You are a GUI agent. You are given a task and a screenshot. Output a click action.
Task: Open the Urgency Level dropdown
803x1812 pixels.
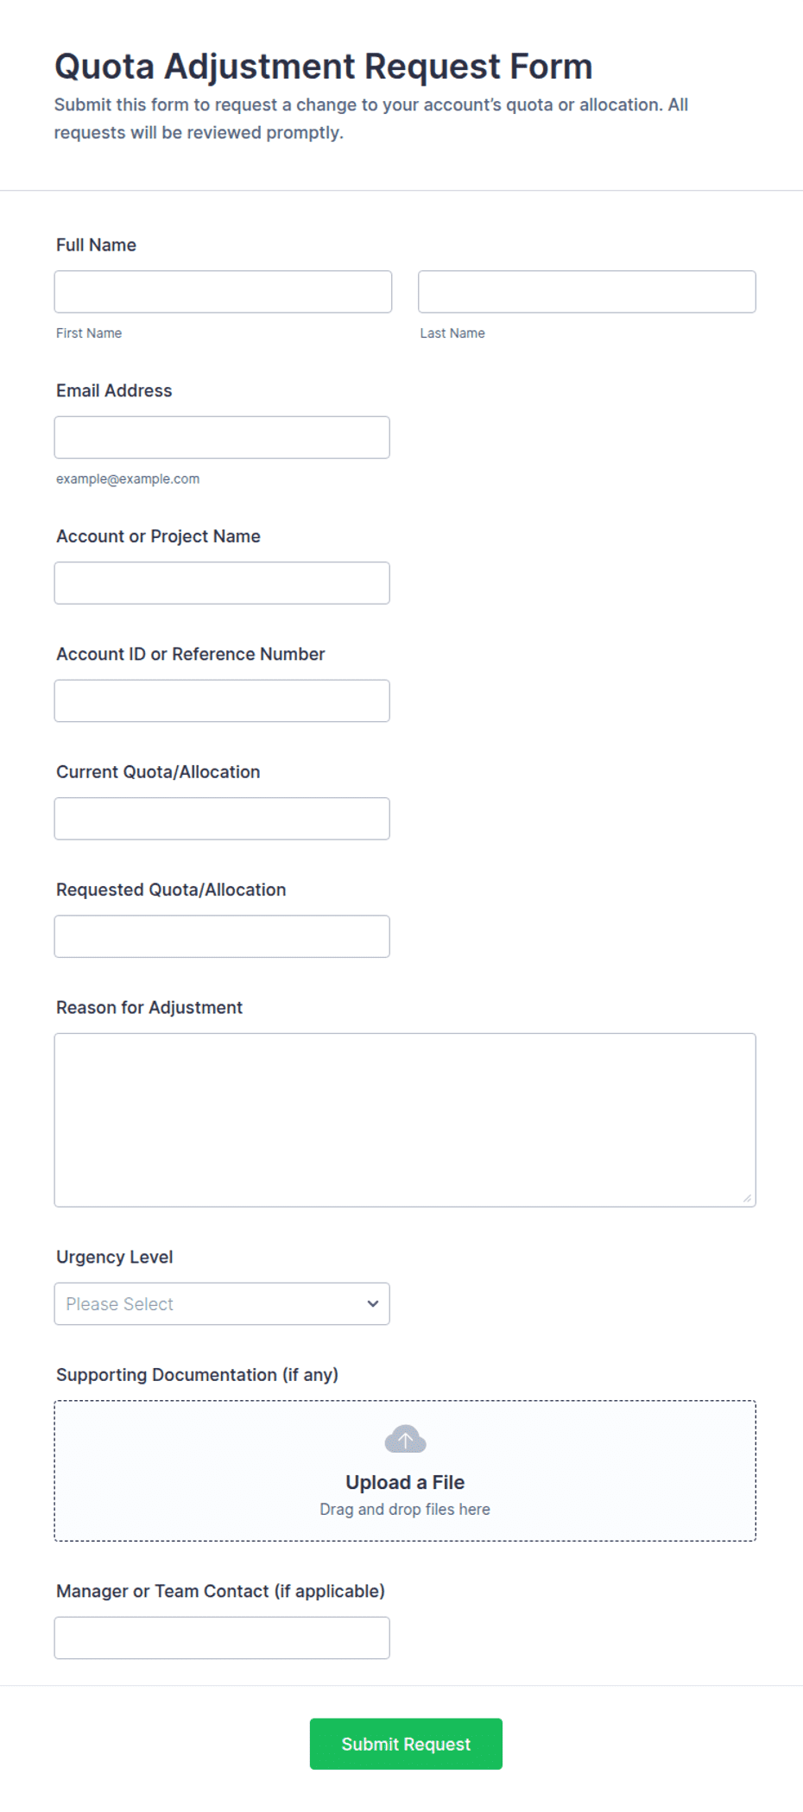222,1303
